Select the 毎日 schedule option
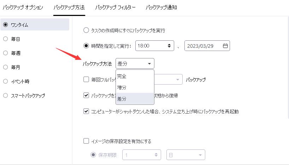 tap(6, 39)
